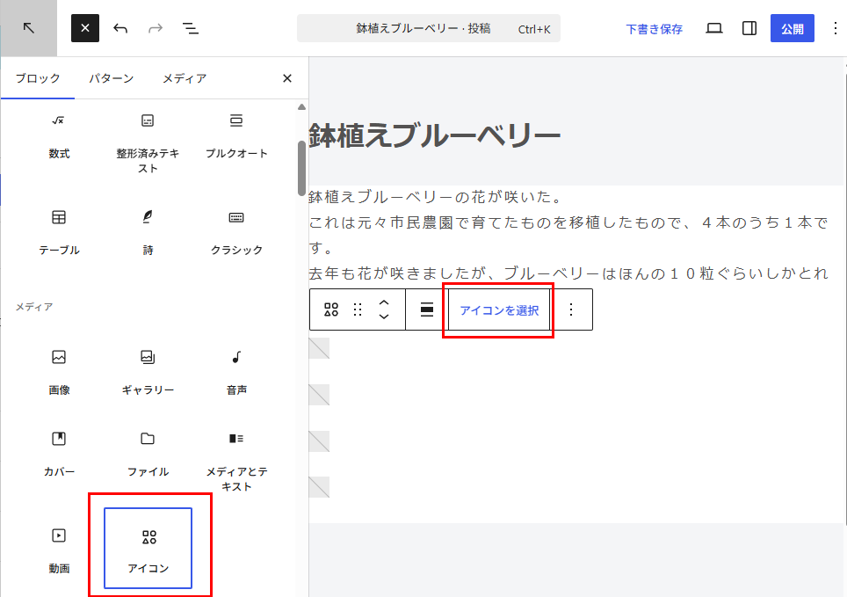
Task: Insert the 詩 block
Action: [x=148, y=232]
